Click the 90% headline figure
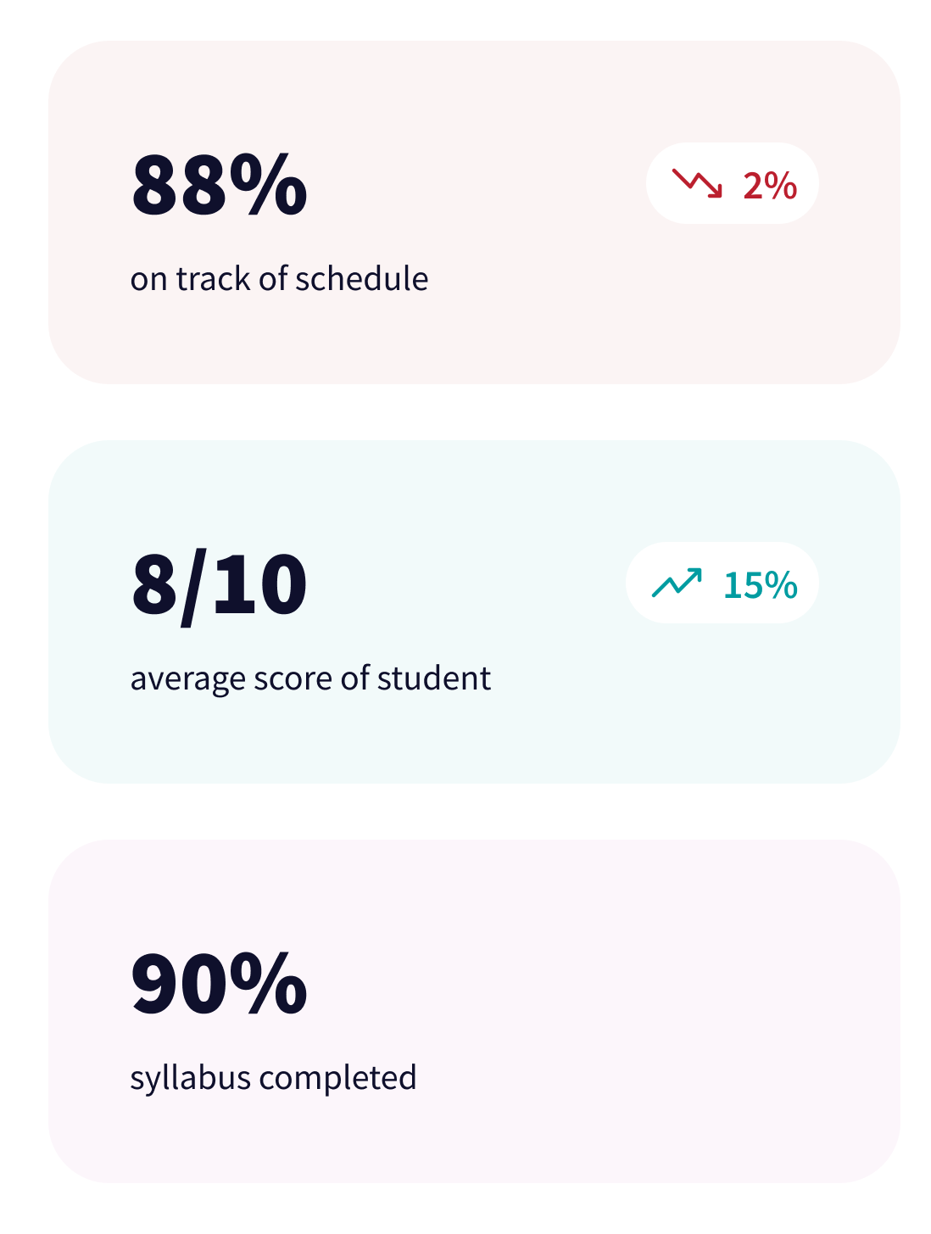This screenshot has width=931, height=1234. [x=220, y=984]
